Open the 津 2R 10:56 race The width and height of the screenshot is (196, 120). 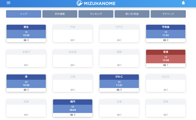(26, 84)
